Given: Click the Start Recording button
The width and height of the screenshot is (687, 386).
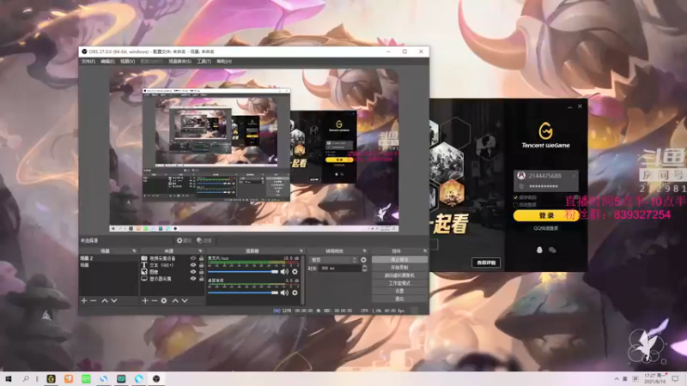Looking at the screenshot, I should (x=399, y=268).
